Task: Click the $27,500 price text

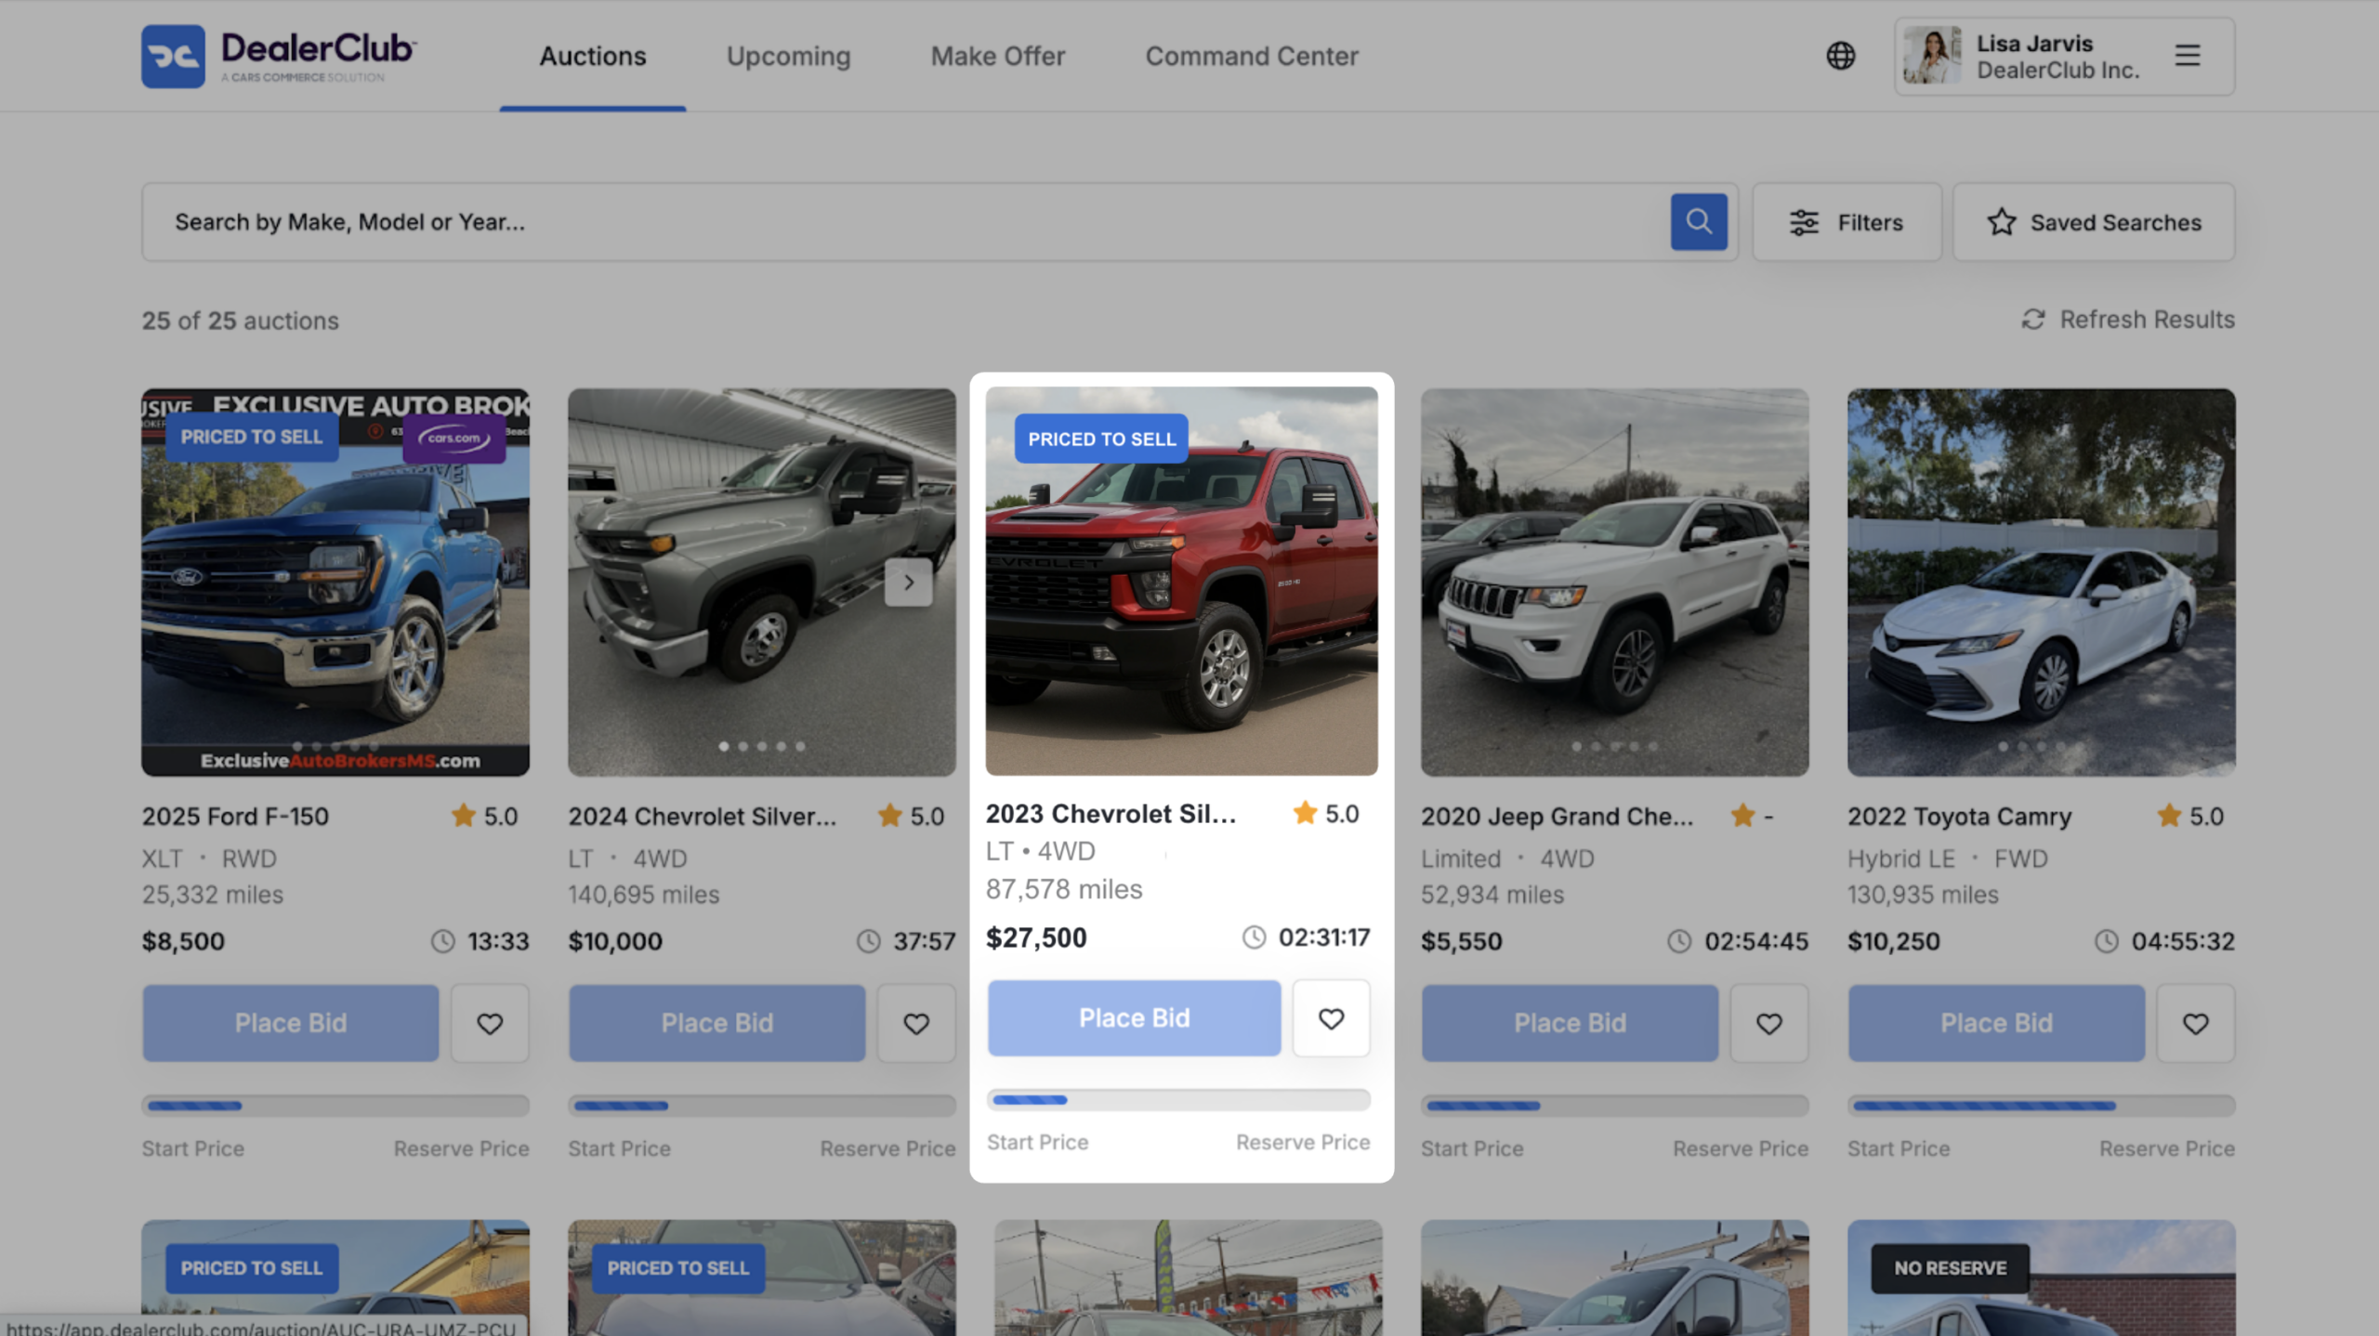Action: click(1036, 937)
